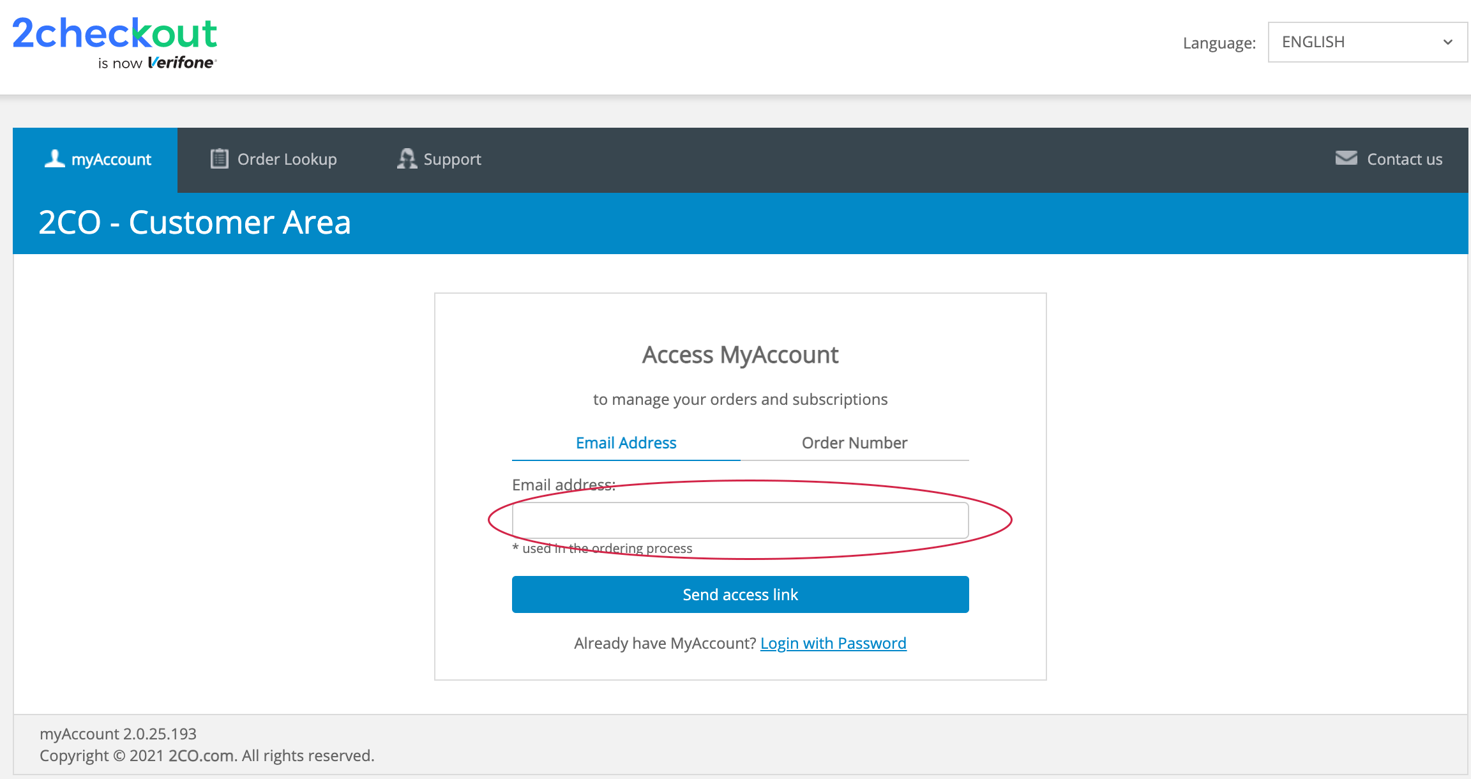The width and height of the screenshot is (1471, 779).
Task: Go to Order Lookup in navigation
Action: coord(287,159)
